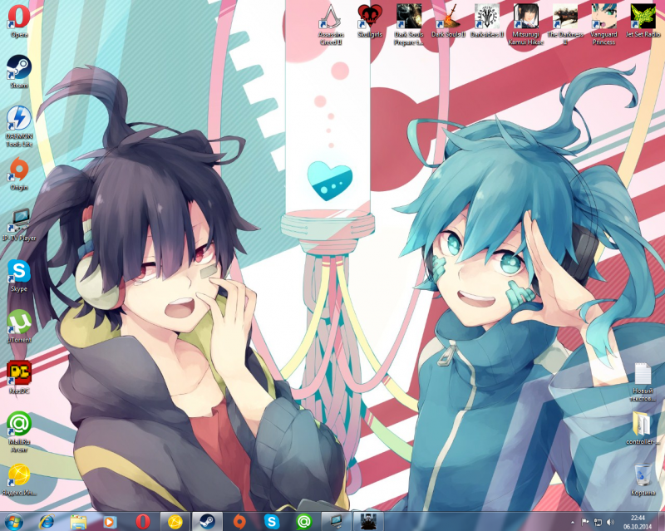Open Windows Explorer from the taskbar
665x531 pixels.
tap(78, 521)
